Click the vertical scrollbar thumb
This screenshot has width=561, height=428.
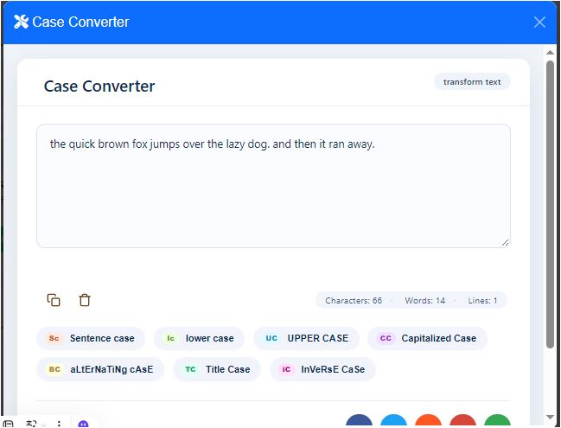coord(550,204)
